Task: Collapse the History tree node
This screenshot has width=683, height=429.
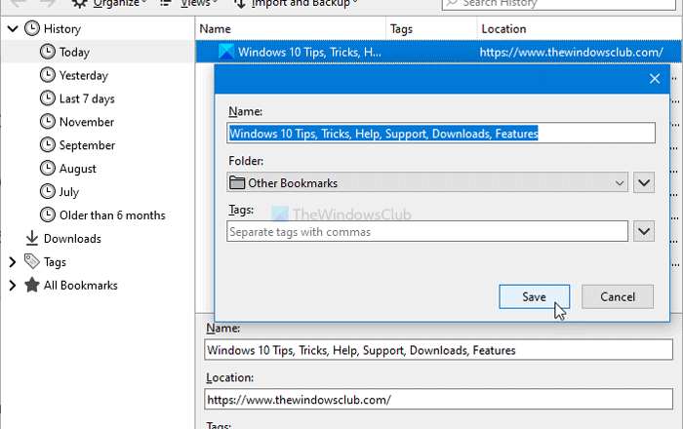Action: pyautogui.click(x=13, y=29)
